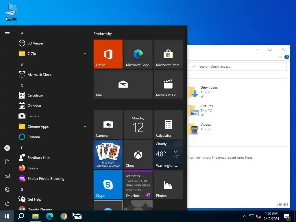
Task: Expand the Chrome Apps folder chevron
Action: [x=85, y=126]
